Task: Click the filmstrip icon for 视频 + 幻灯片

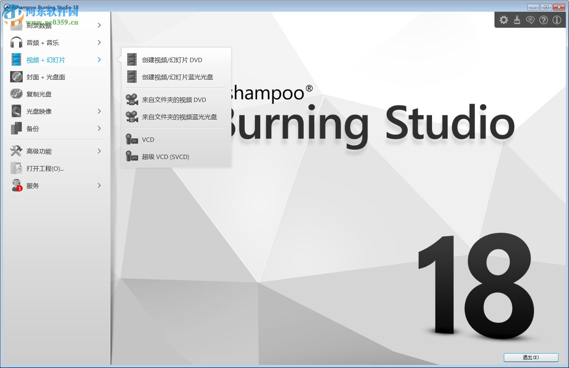Action: (16, 59)
